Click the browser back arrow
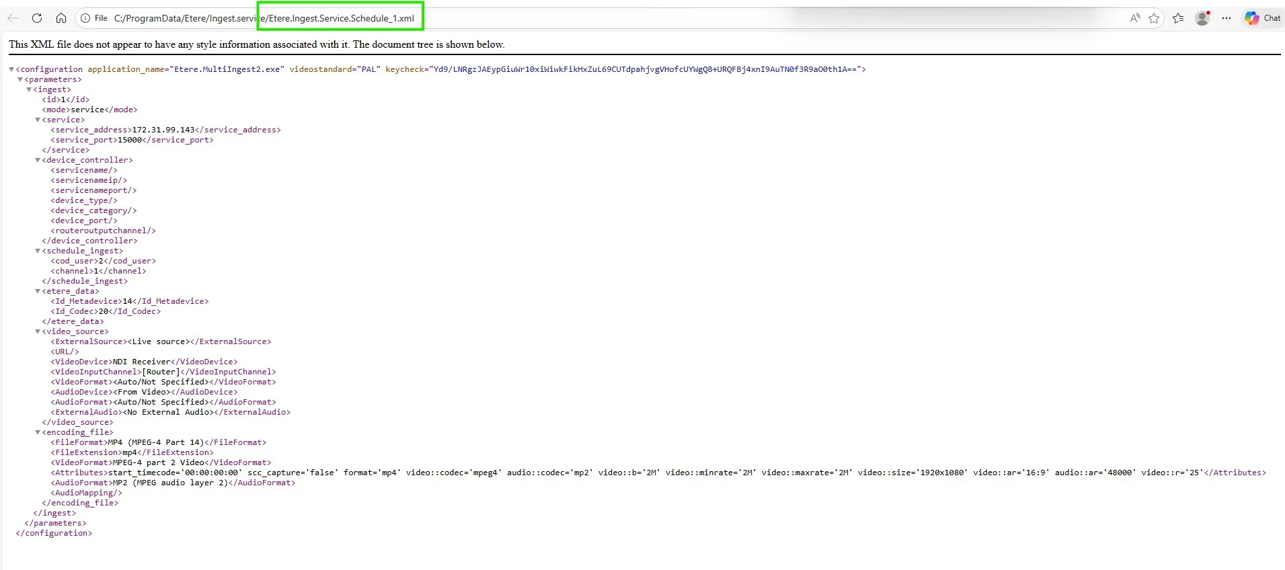The width and height of the screenshot is (1285, 570). 13,18
